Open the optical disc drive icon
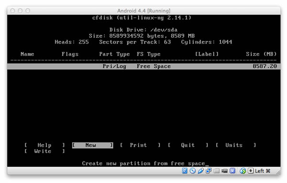Screen dimensions: 287x183 [x=193, y=171]
